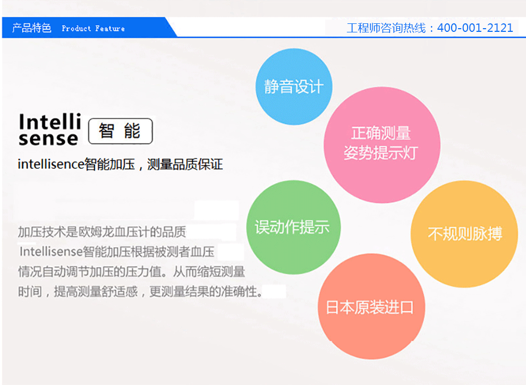This screenshot has width=526, height=385.
Task: Click 姿势提示灯 line in the pink circle
Action: [381, 153]
